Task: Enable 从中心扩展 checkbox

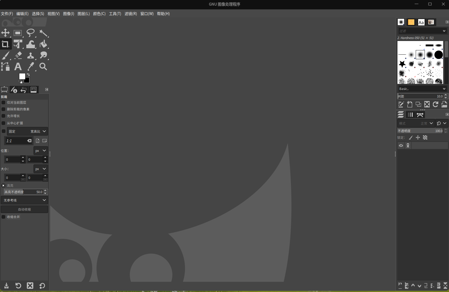Action: [x=3, y=123]
